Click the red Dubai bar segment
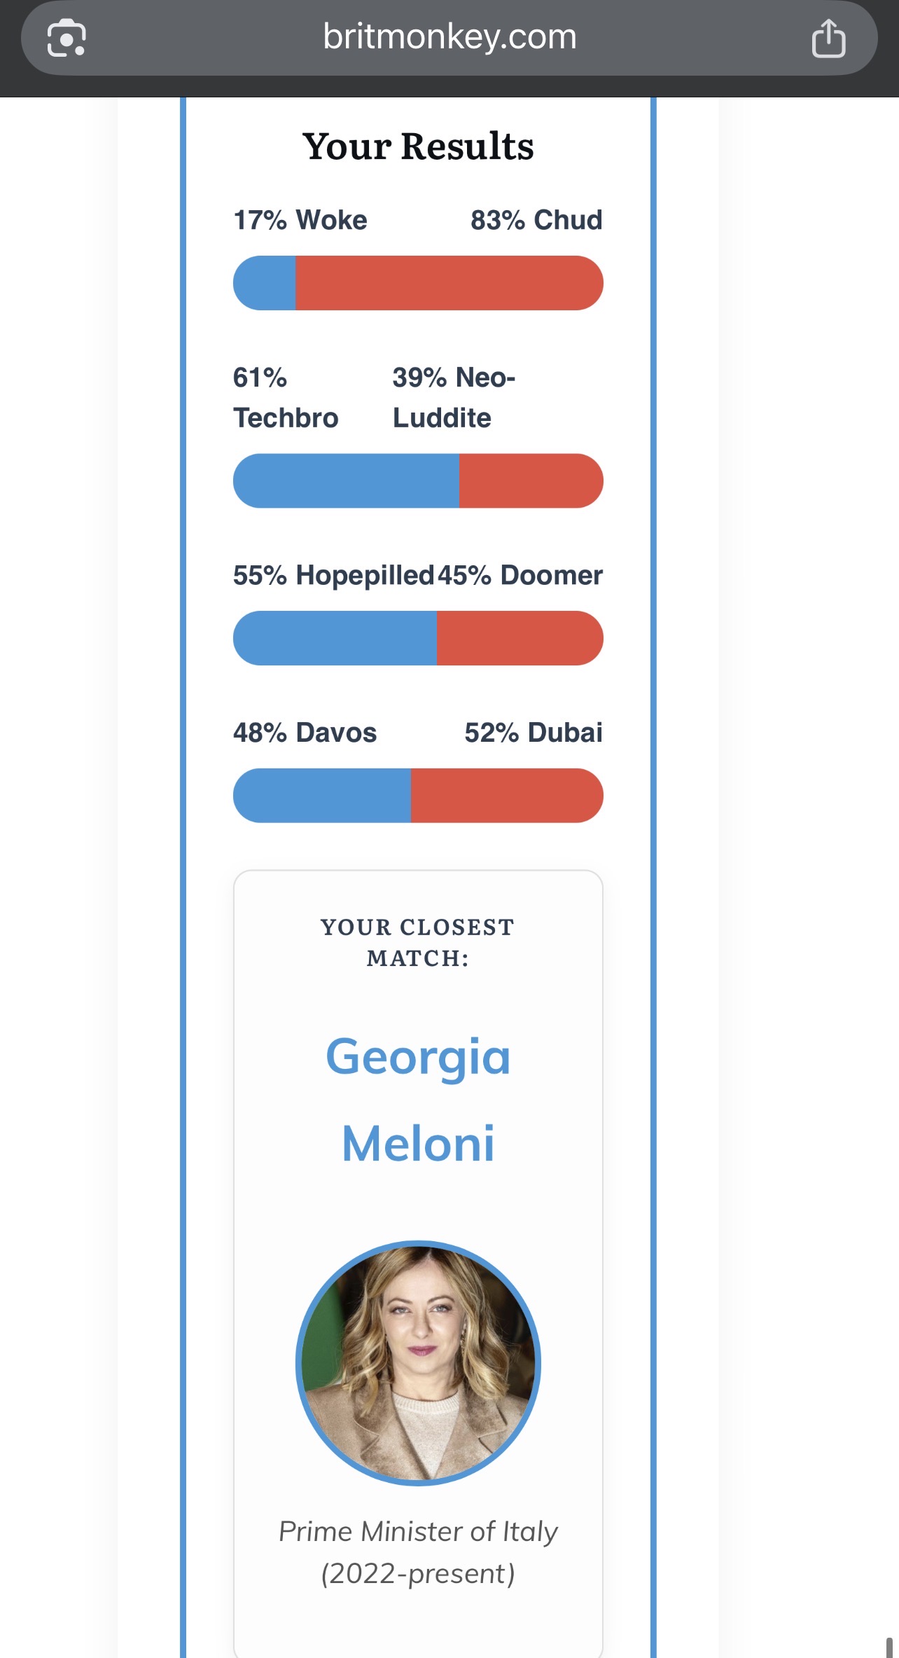Image resolution: width=899 pixels, height=1658 pixels. (x=507, y=796)
